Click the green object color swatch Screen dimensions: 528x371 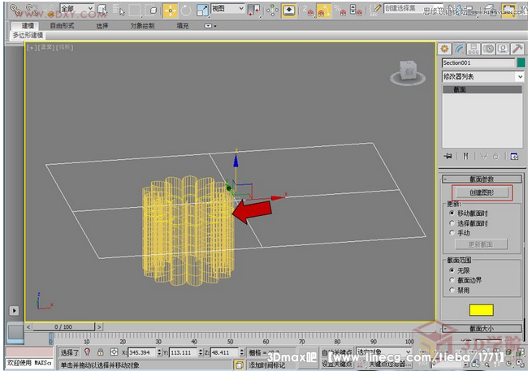pyautogui.click(x=521, y=63)
